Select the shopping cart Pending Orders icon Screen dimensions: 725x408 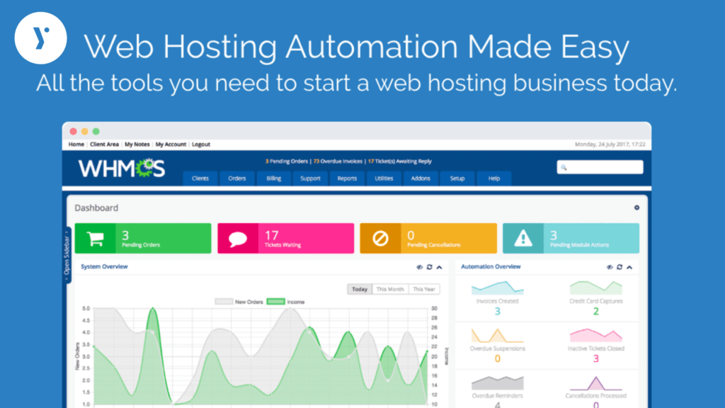96,238
